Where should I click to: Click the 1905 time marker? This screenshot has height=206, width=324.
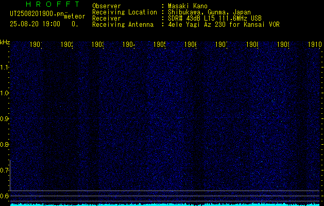[x=160, y=44]
